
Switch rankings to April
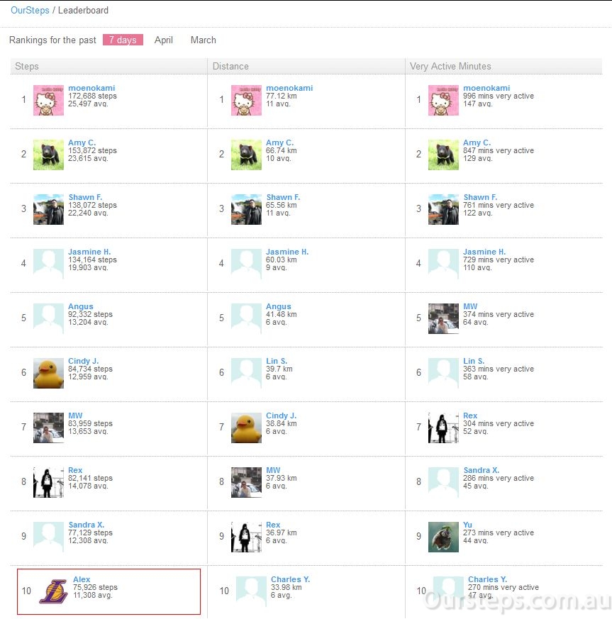(x=164, y=40)
